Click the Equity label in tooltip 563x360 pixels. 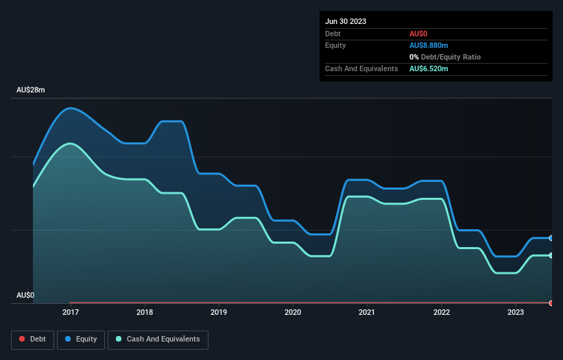point(335,45)
